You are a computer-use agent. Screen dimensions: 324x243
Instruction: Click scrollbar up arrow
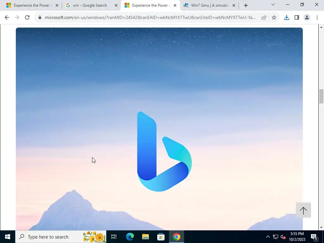click(321, 27)
